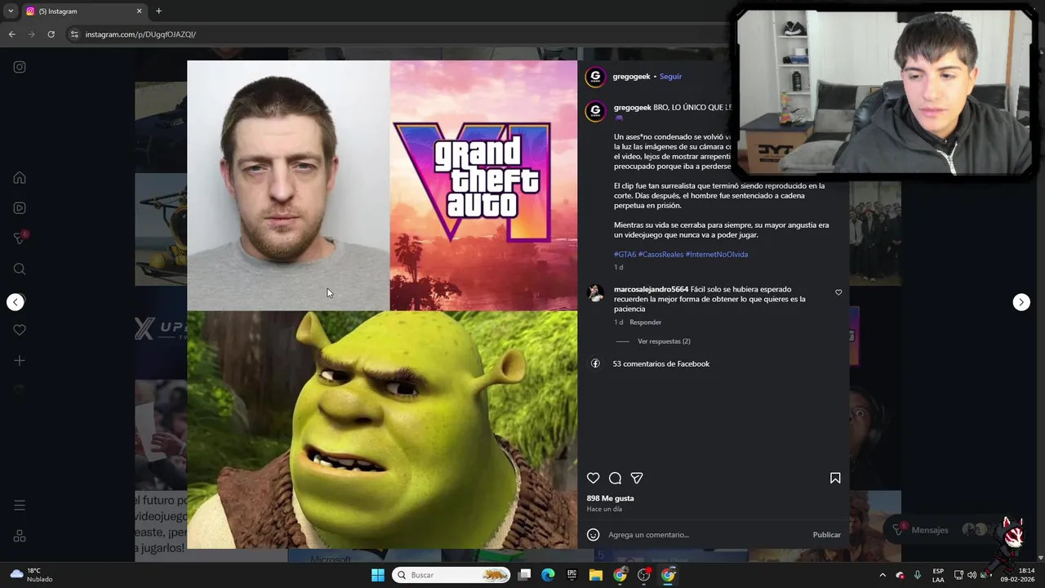Open hashtag #GTA6
The height and width of the screenshot is (588, 1045).
coord(625,254)
